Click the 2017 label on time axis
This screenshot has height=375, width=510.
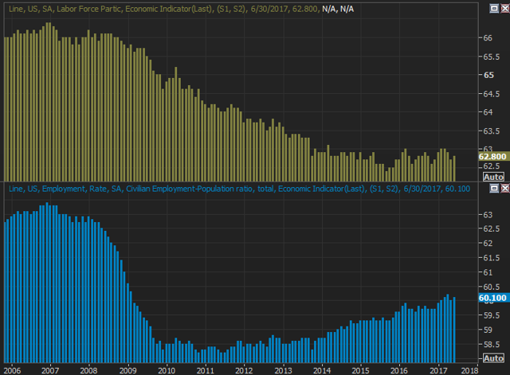[438, 370]
